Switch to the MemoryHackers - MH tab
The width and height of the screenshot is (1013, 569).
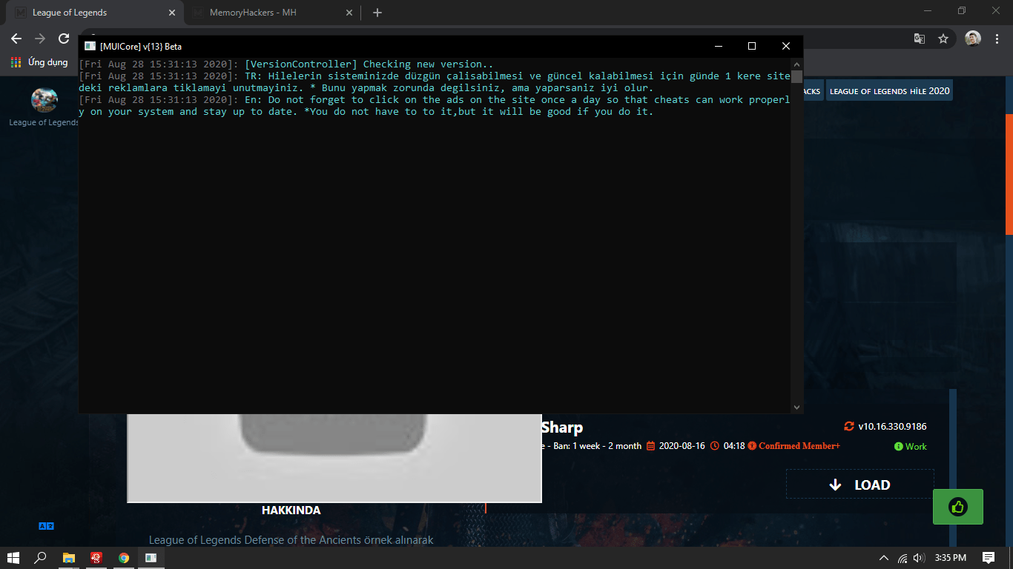click(271, 13)
